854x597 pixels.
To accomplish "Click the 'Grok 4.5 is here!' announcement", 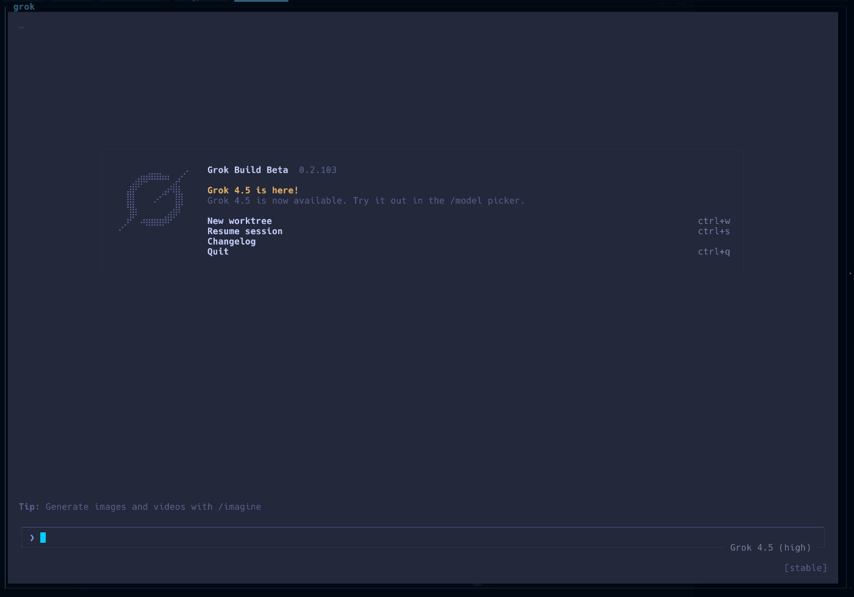I will tap(253, 190).
